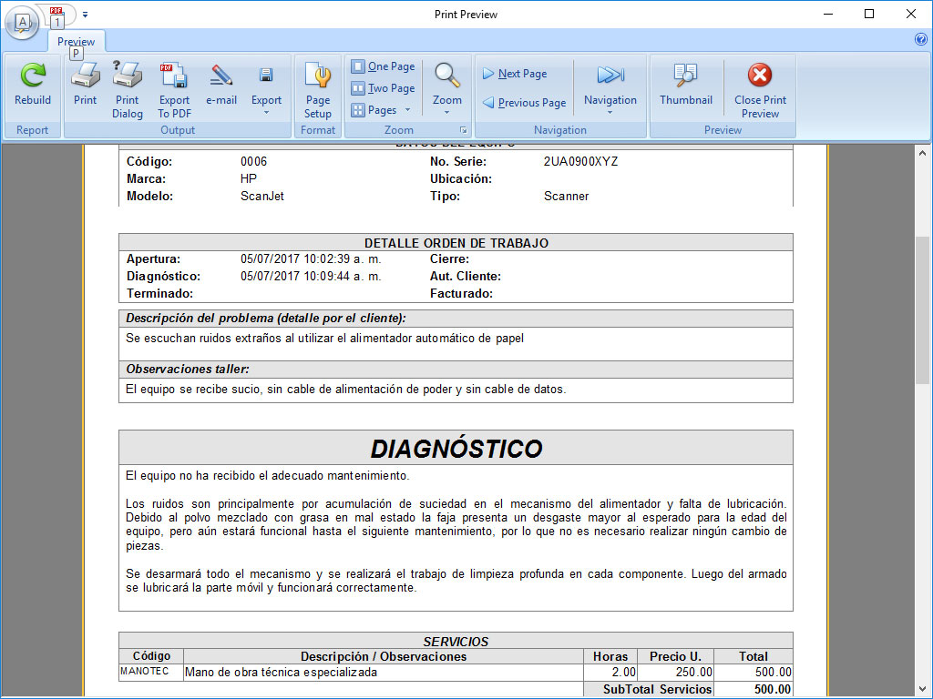Screen dimensions: 933x699
Task: Open Page Setup options
Action: pos(318,90)
